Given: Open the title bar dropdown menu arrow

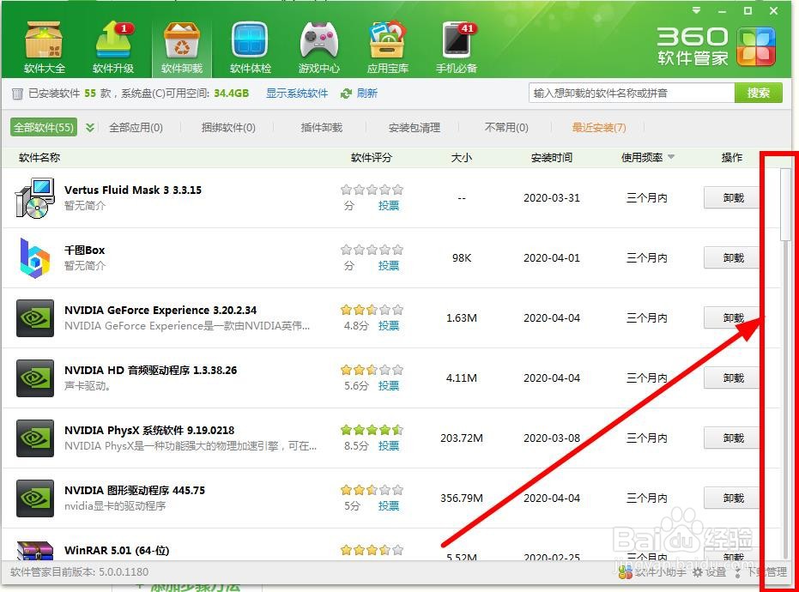Looking at the screenshot, I should tap(697, 10).
